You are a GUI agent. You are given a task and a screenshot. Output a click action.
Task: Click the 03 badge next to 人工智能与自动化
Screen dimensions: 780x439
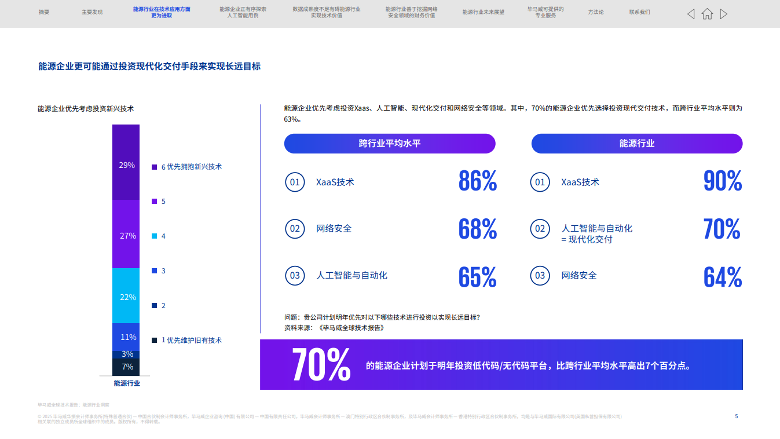[295, 276]
